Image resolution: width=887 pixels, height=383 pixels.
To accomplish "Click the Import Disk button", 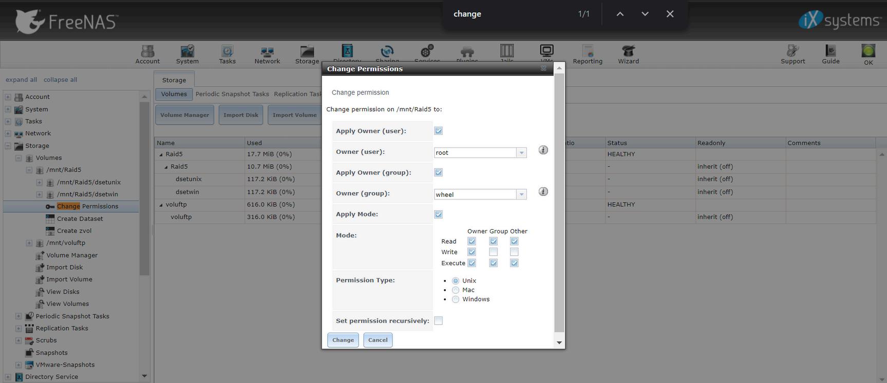I will 241,115.
